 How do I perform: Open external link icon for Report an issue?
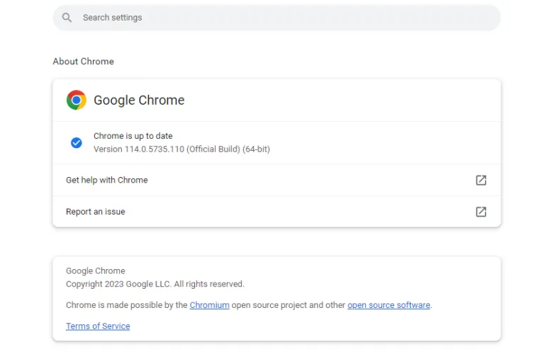[481, 212]
